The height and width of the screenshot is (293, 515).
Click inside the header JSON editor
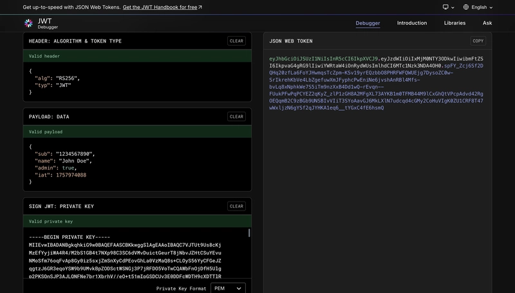click(x=137, y=82)
